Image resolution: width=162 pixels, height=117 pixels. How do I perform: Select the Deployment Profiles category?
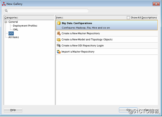coord(25,26)
